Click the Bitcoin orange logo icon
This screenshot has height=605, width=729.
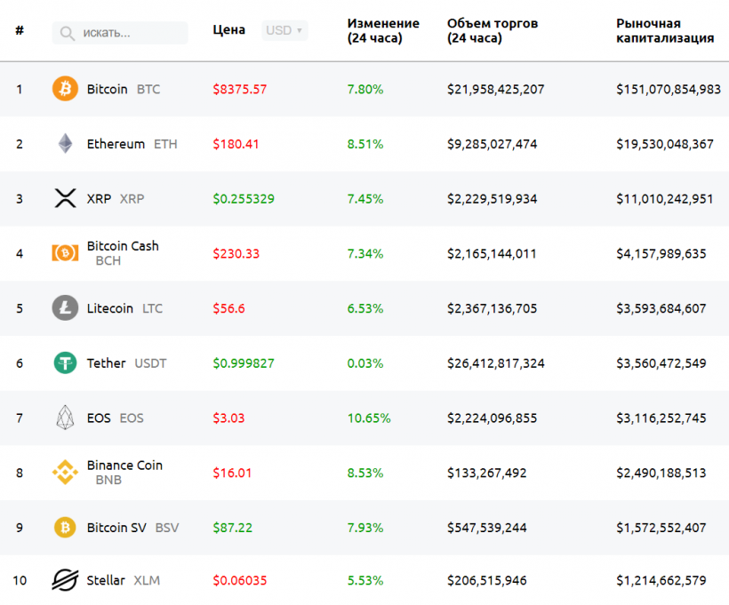tap(65, 89)
